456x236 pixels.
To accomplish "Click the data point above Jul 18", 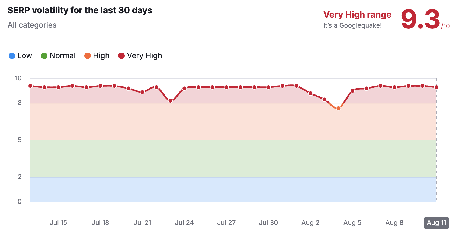I will (100, 86).
